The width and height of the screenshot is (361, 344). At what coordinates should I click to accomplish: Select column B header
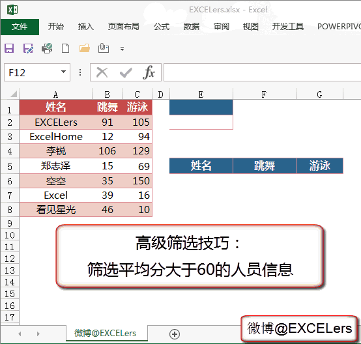tap(108, 94)
